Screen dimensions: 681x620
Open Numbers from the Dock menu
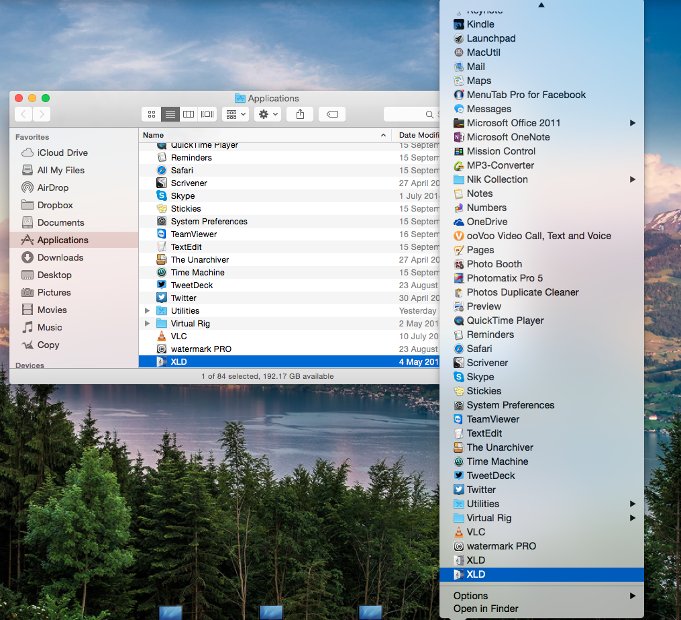[541, 208]
